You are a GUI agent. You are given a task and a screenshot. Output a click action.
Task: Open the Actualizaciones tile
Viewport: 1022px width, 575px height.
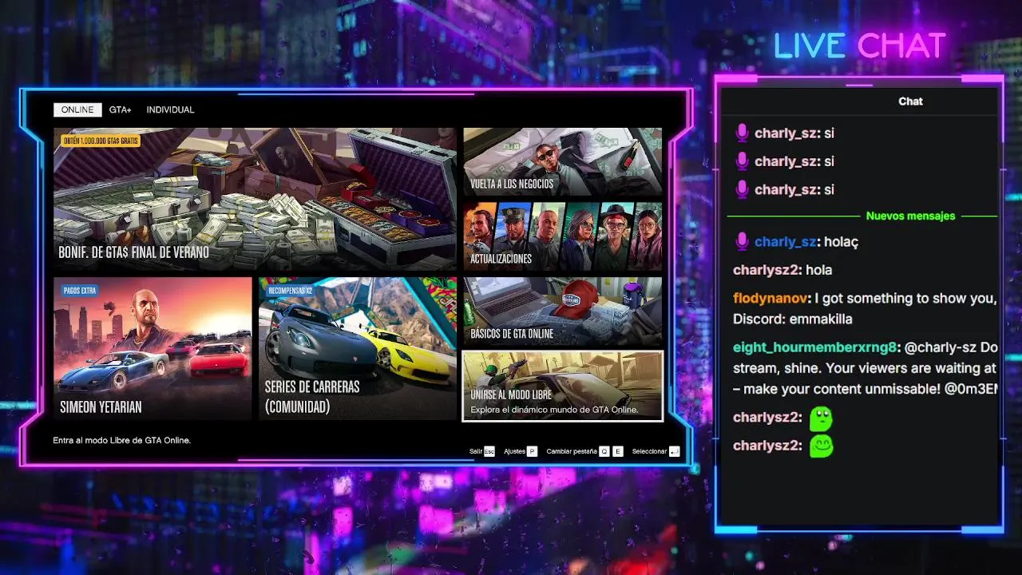tap(562, 236)
